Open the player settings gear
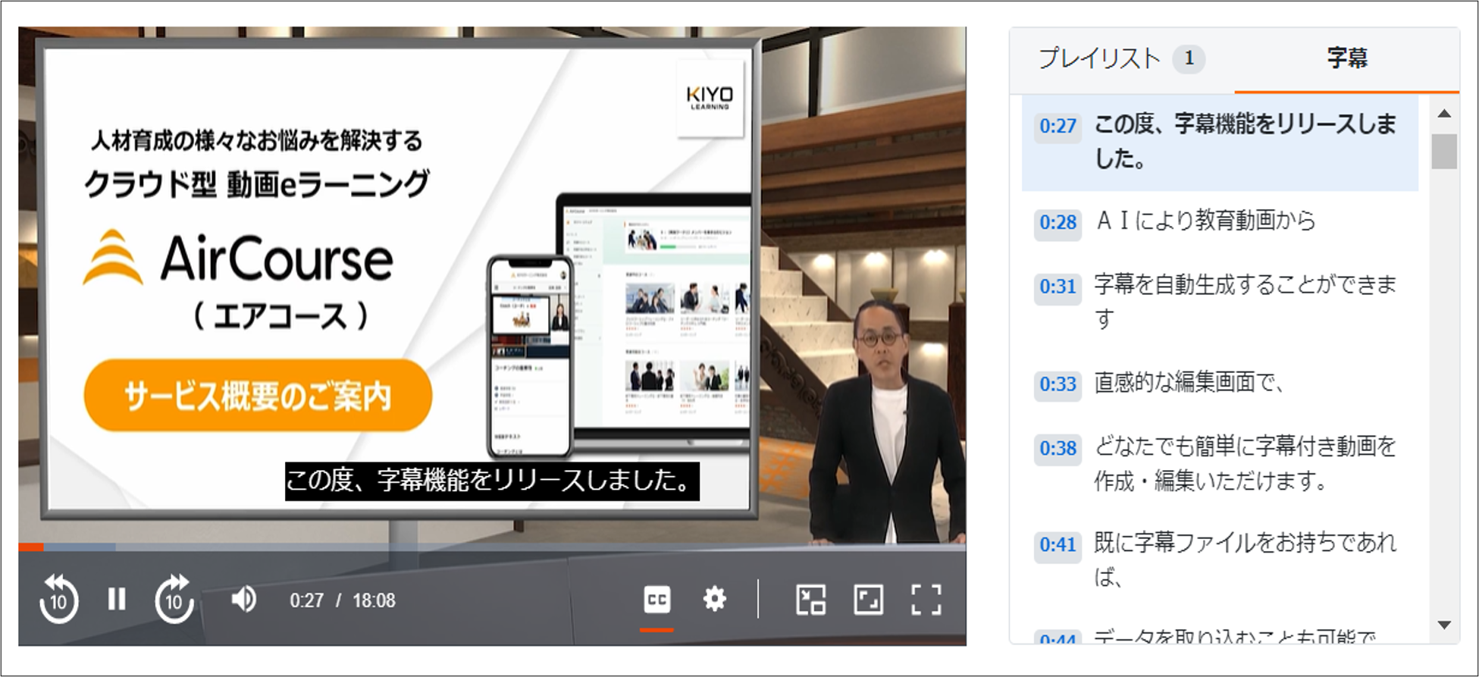The image size is (1479, 677). pos(714,600)
